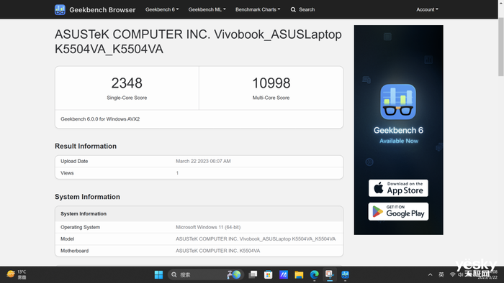Open the Geekbench app in taskbar

[345, 274]
